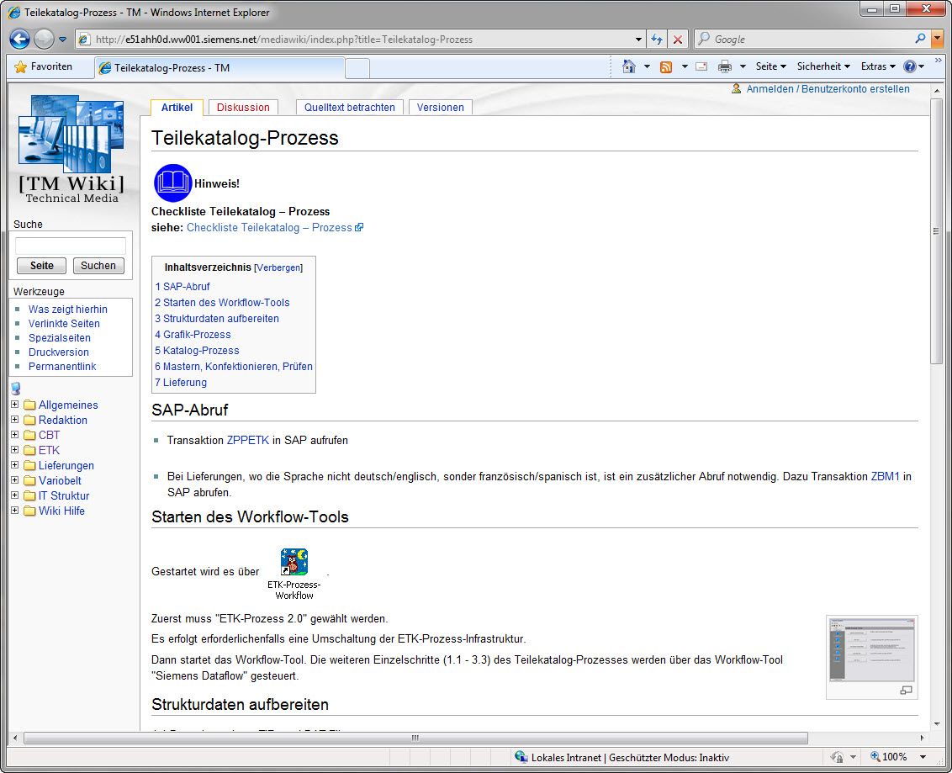Image resolution: width=952 pixels, height=773 pixels.
Task: Open the Home page icon in toolbar
Action: [x=628, y=66]
